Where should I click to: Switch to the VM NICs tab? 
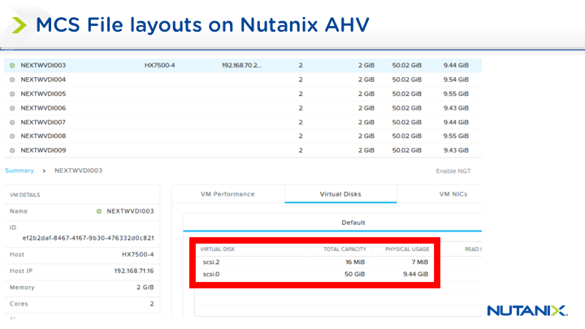click(x=453, y=194)
